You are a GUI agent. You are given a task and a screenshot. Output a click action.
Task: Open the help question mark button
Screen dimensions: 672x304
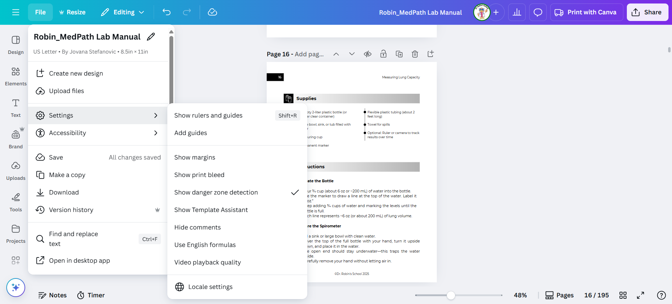tap(661, 295)
